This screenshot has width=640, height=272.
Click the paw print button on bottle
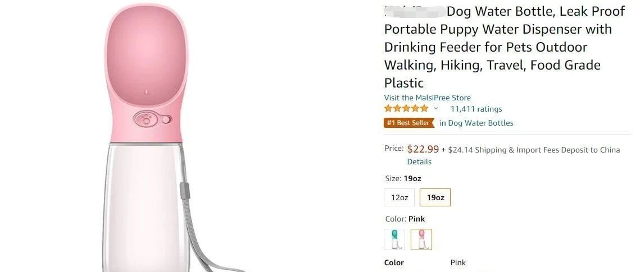click(x=146, y=119)
